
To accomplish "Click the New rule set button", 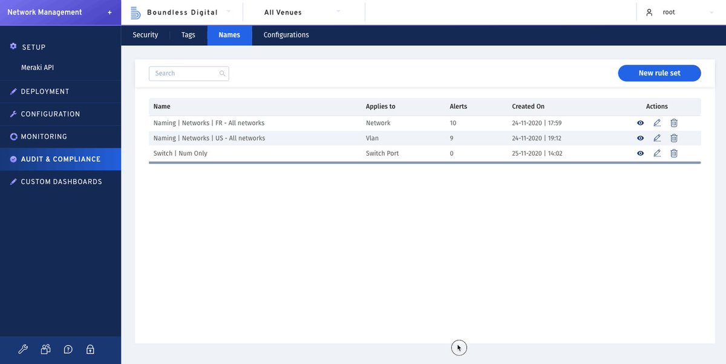I will pyautogui.click(x=659, y=73).
